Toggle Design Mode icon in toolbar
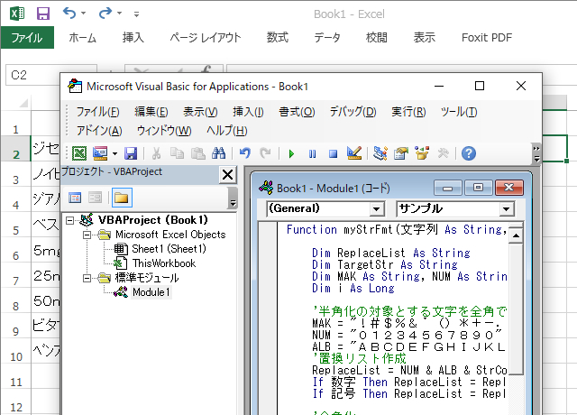This screenshot has width=577, height=415. point(353,153)
